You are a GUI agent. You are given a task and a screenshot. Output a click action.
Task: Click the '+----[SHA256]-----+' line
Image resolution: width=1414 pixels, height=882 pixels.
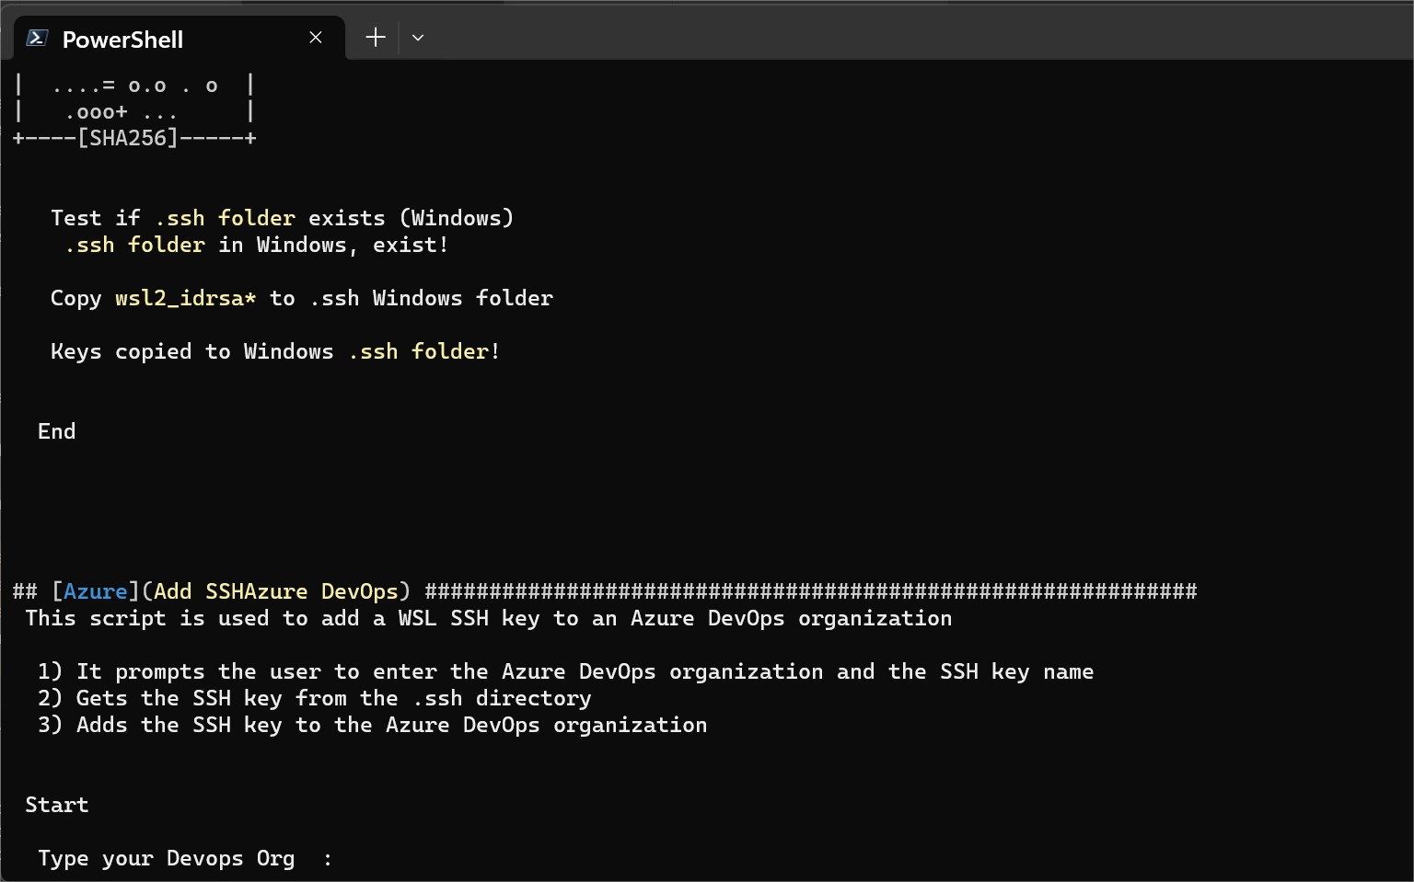pyautogui.click(x=134, y=138)
